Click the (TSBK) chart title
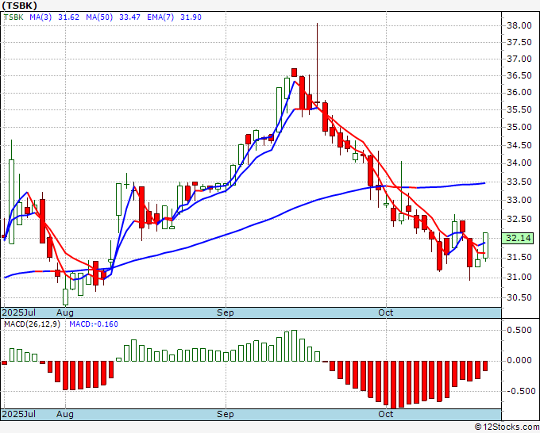This screenshot has width=540, height=433. click(19, 6)
